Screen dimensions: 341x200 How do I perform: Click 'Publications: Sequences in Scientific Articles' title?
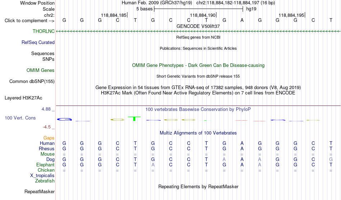[198, 48]
